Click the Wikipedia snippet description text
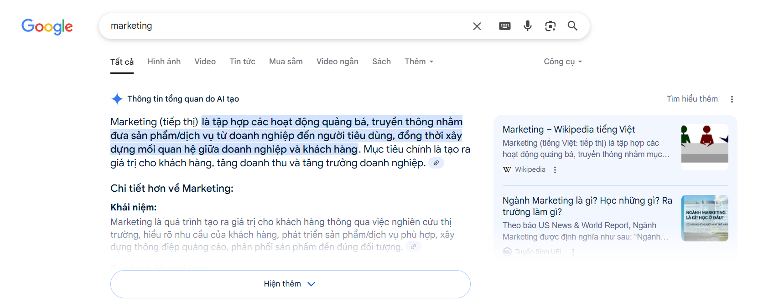The image size is (784, 307). point(587,148)
